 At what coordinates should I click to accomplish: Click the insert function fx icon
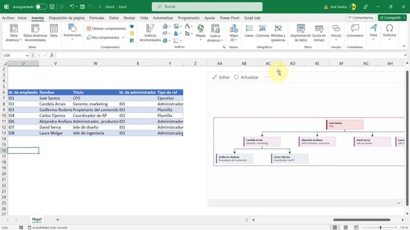(52, 56)
